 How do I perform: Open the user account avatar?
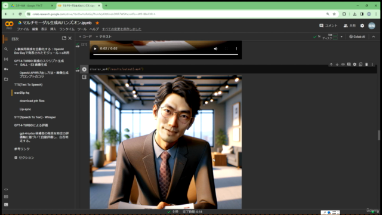coord(372,26)
